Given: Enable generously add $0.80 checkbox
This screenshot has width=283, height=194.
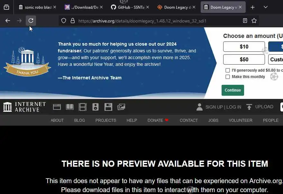Looking at the screenshot, I should (x=228, y=70).
